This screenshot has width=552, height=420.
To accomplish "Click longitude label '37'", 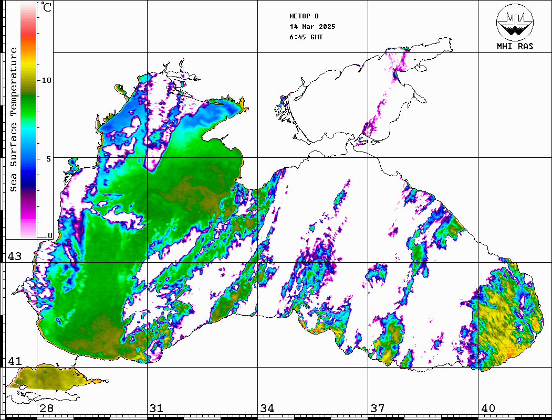I will point(378,408).
